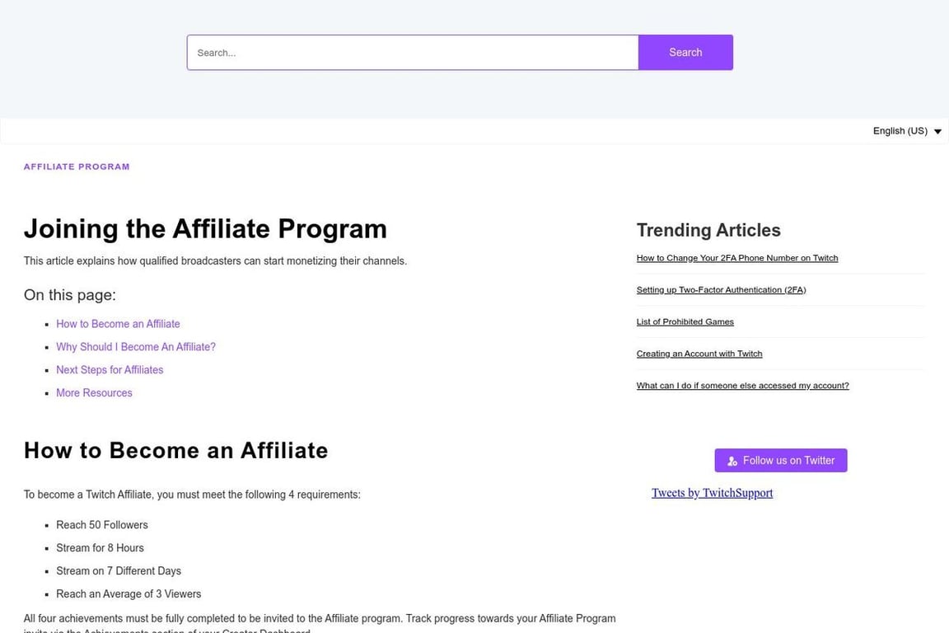The height and width of the screenshot is (633, 949).
Task: Open Creating an Account with Twitch article
Action: 699,354
